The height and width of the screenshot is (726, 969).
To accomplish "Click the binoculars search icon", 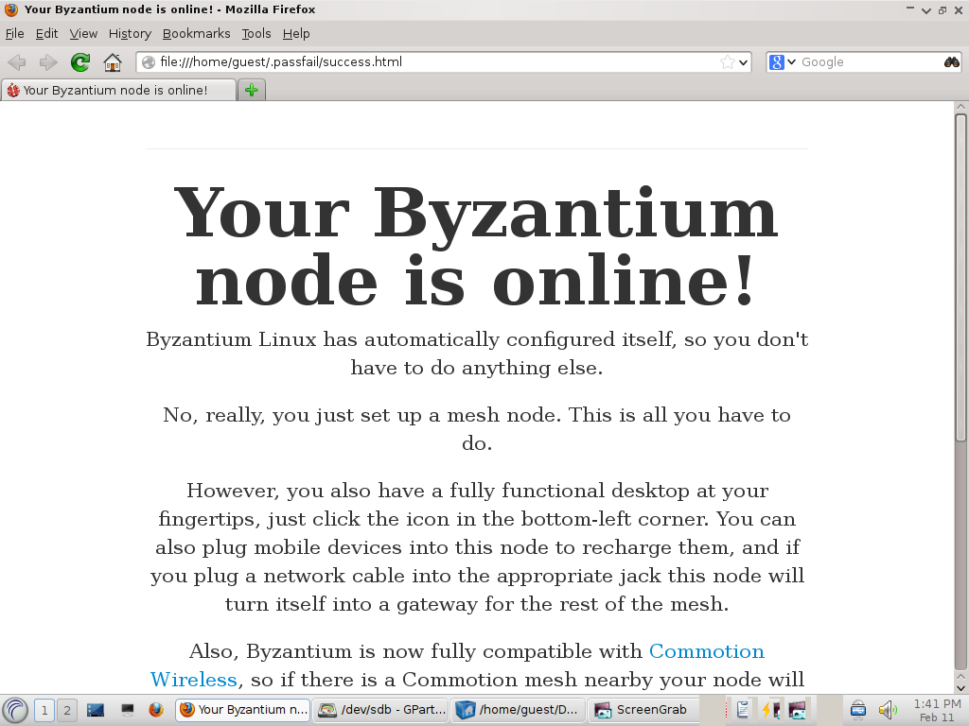I will pos(952,61).
